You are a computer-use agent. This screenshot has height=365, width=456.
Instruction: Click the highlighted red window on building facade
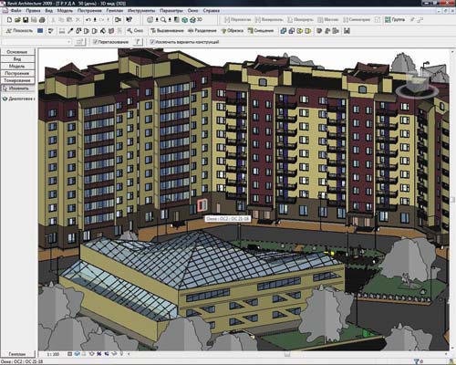pyautogui.click(x=202, y=205)
